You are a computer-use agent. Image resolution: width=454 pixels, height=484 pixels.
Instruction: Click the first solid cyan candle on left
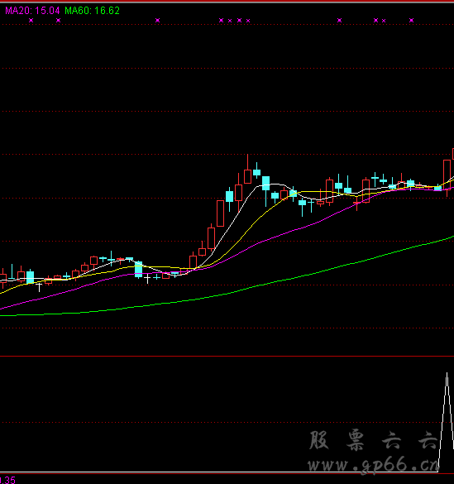[30, 276]
